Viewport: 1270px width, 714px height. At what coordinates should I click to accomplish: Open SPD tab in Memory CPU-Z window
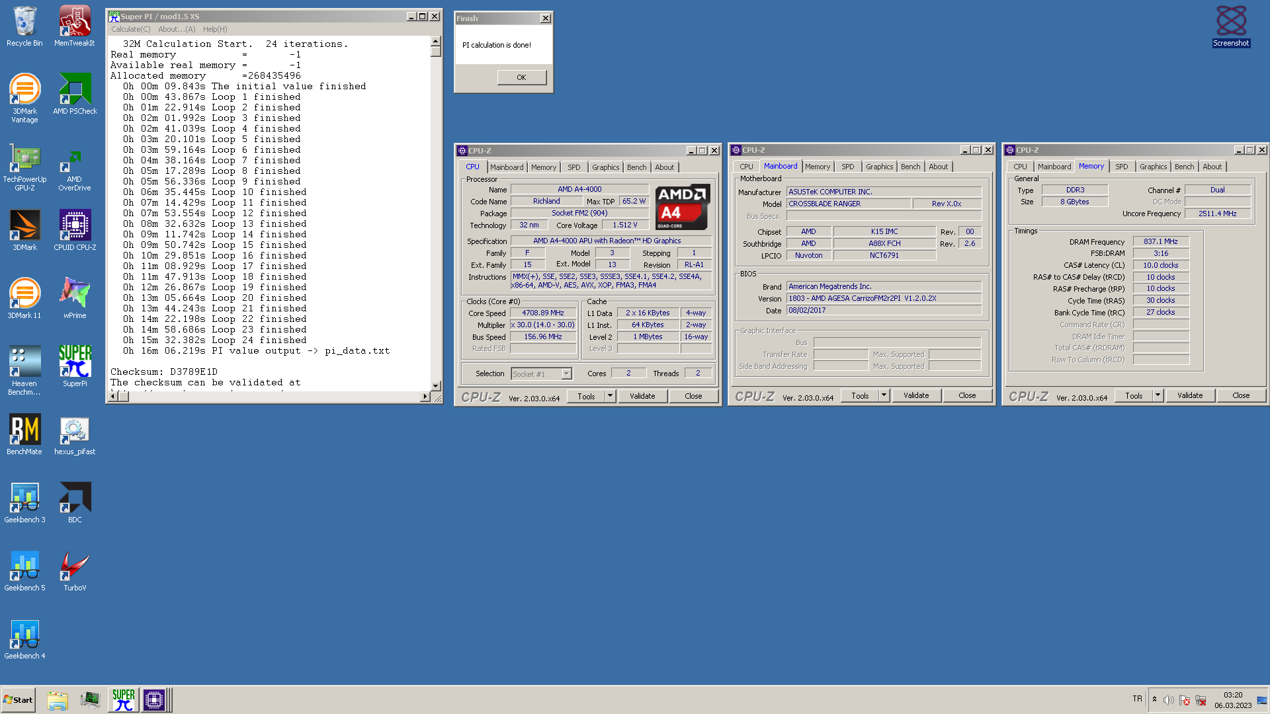(x=1122, y=167)
